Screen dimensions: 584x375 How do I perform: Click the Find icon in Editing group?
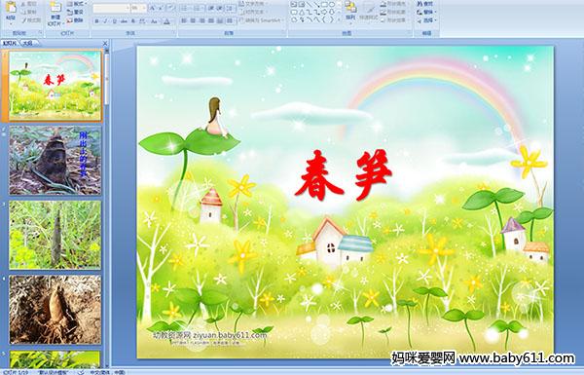tap(424, 4)
